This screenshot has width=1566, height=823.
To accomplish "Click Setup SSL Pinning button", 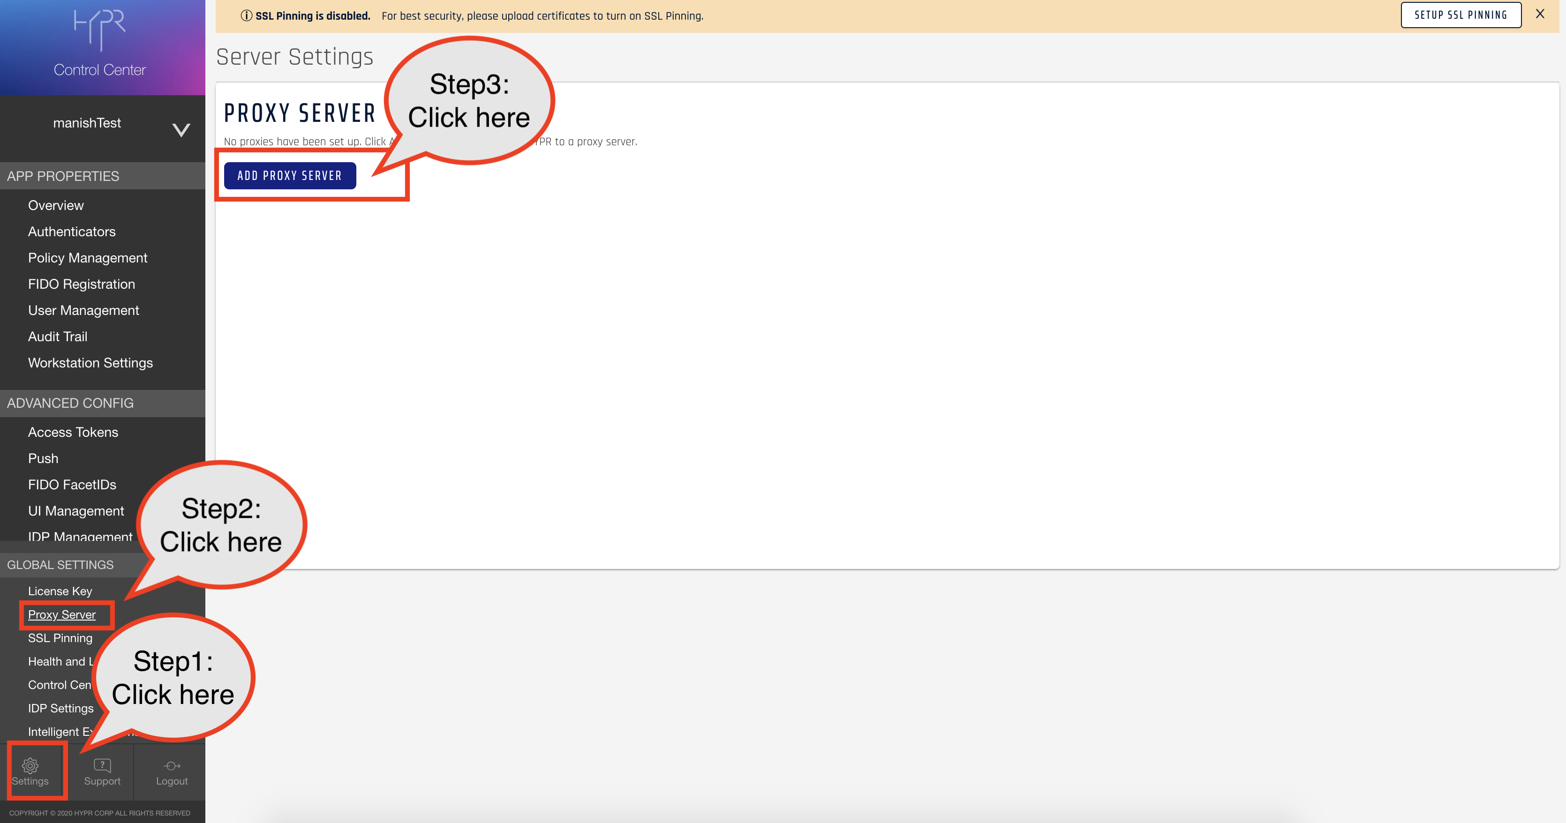I will pyautogui.click(x=1460, y=15).
